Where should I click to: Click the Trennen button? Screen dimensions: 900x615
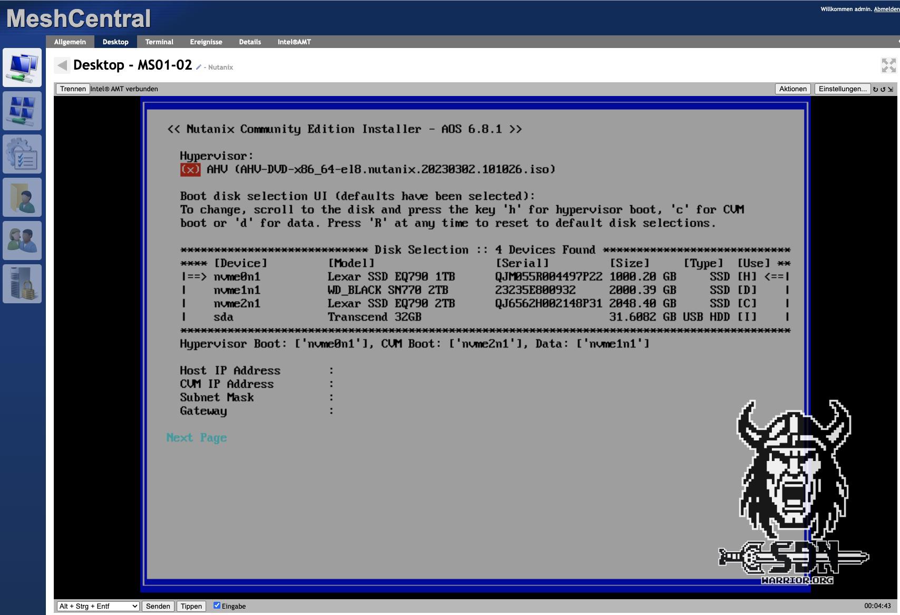[72, 89]
